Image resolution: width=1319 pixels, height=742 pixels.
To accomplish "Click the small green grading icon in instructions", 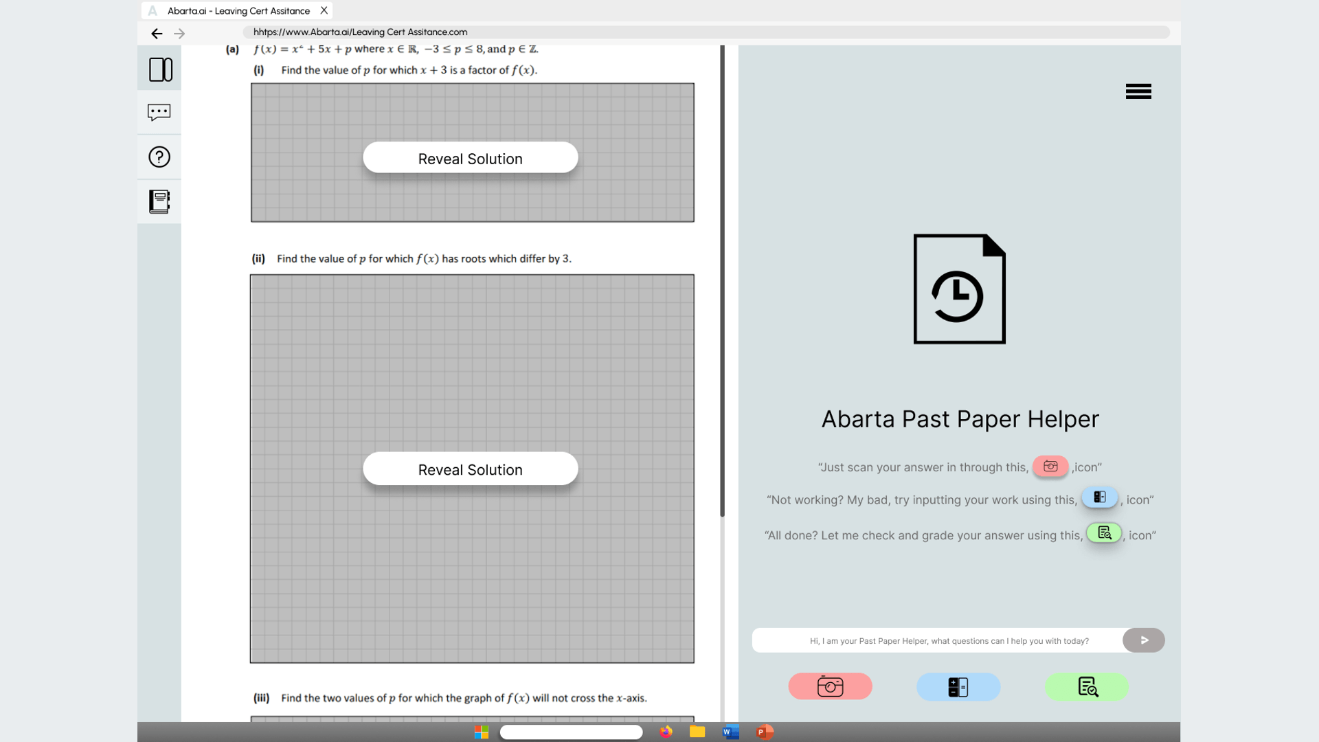I will click(x=1104, y=533).
